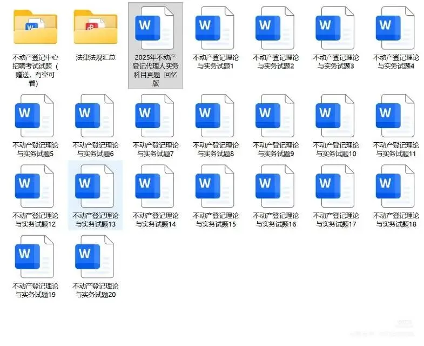
Task: Click the label 不动产登记理论与实务试题20
Action: coord(96,290)
